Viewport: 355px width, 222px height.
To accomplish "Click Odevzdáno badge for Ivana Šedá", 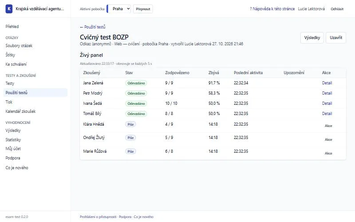I will (x=136, y=103).
